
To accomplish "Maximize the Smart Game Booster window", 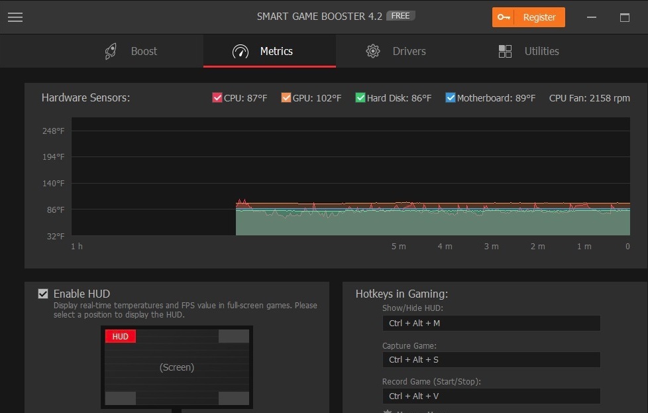I will [624, 17].
